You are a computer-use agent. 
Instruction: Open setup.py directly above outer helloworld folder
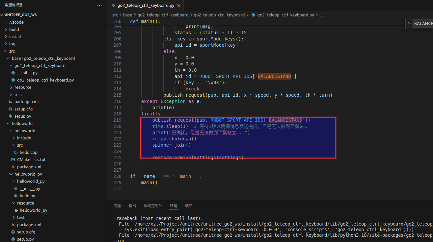click(x=23, y=116)
